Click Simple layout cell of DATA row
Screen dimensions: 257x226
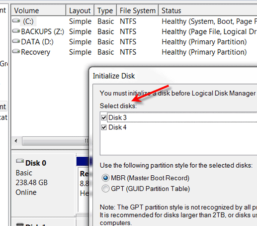(x=80, y=42)
